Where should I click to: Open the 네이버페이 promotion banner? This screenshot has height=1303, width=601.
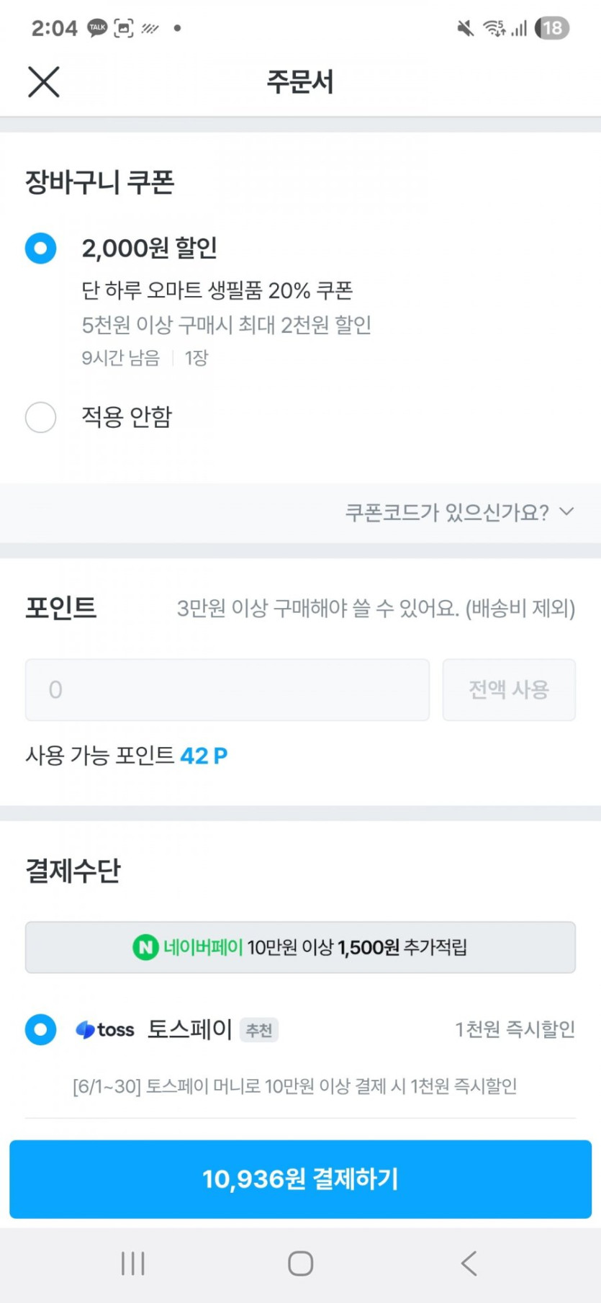300,947
